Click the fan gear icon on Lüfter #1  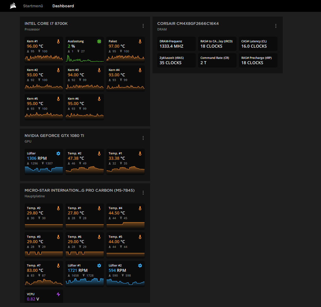pos(99,266)
